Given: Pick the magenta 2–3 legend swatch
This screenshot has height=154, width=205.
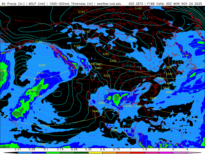Looking at the screenshot, I should click(166, 153).
